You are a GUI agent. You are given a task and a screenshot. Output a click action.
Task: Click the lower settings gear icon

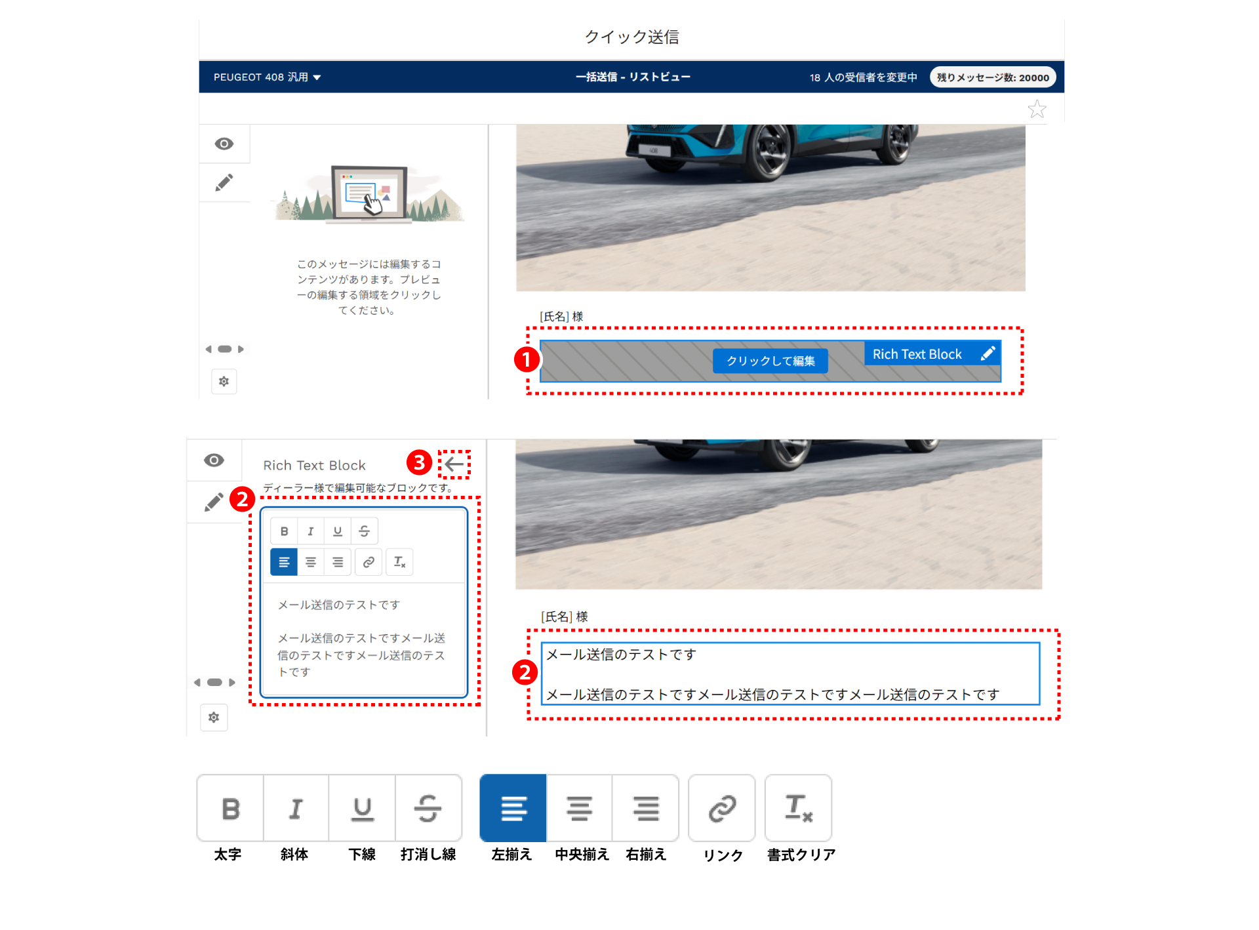(x=214, y=718)
